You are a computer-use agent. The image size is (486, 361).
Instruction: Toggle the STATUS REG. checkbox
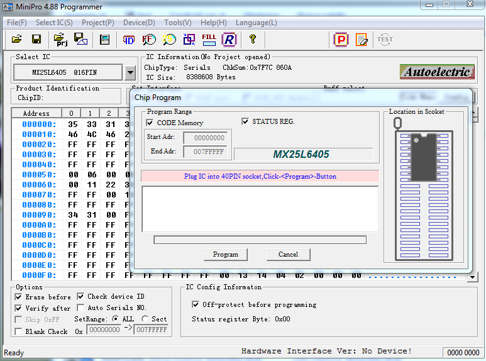pyautogui.click(x=246, y=121)
